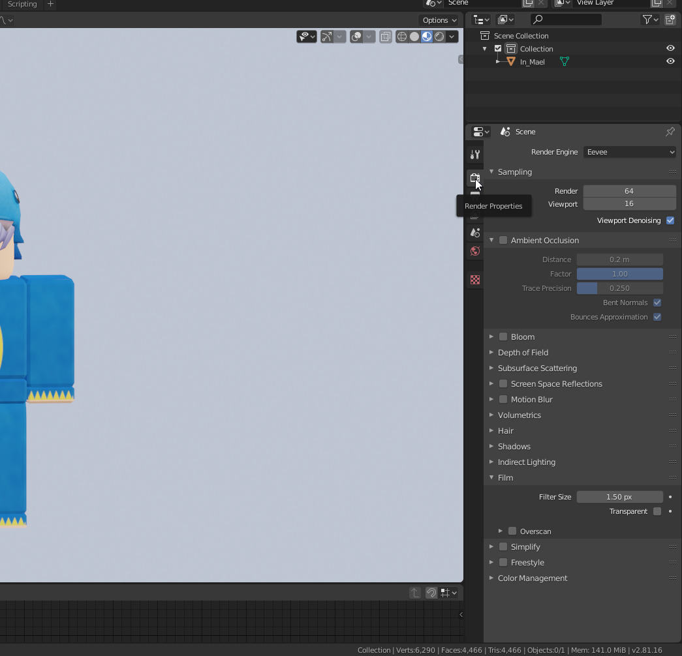The height and width of the screenshot is (656, 682).
Task: Open the Properties editor type dropdown
Action: (x=481, y=132)
